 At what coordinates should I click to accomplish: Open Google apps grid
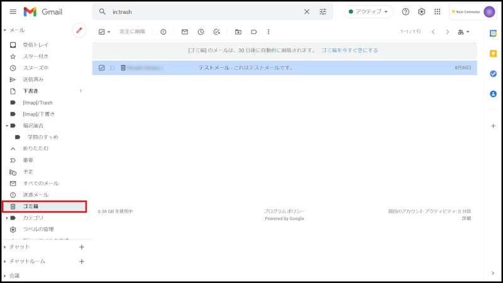[438, 12]
